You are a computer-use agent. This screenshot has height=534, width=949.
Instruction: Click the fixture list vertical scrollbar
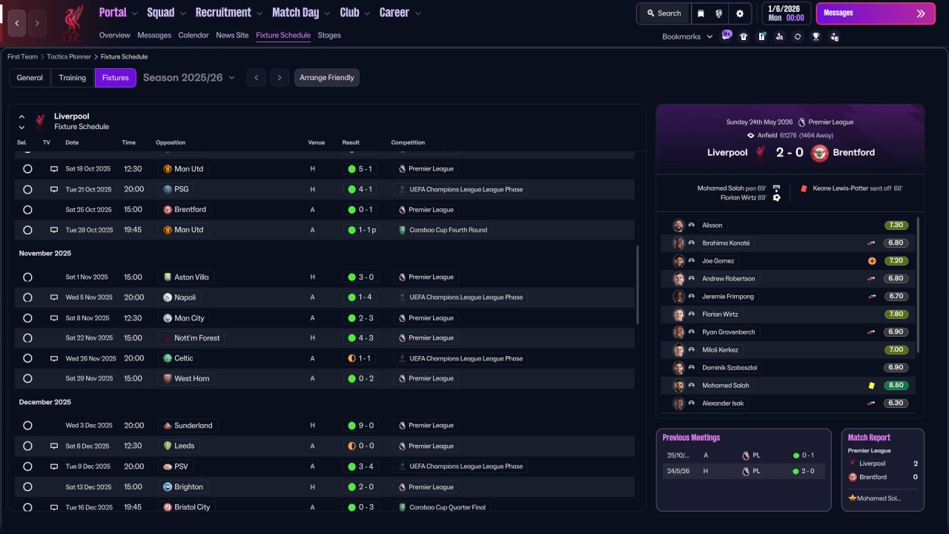click(638, 285)
